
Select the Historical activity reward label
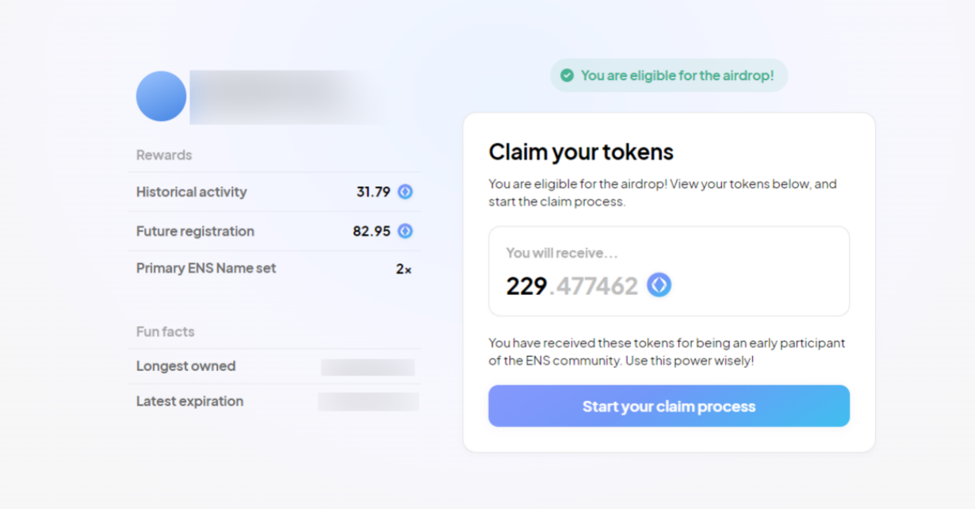[x=191, y=192]
